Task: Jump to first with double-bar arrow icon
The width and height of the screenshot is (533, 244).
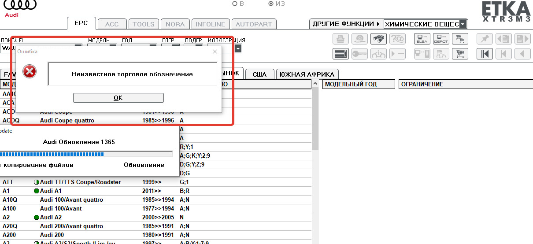Action: (x=485, y=54)
